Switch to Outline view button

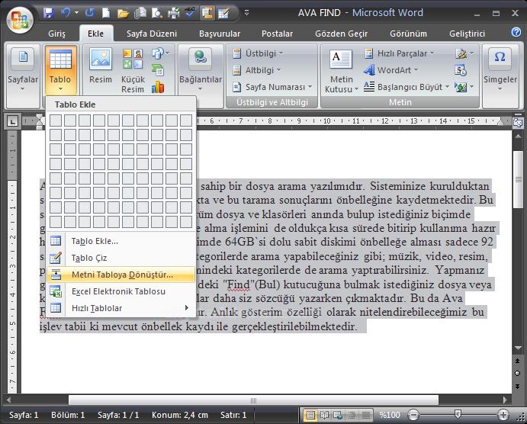pos(352,416)
